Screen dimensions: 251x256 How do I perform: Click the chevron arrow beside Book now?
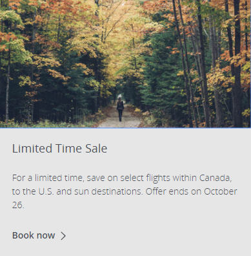point(63,236)
